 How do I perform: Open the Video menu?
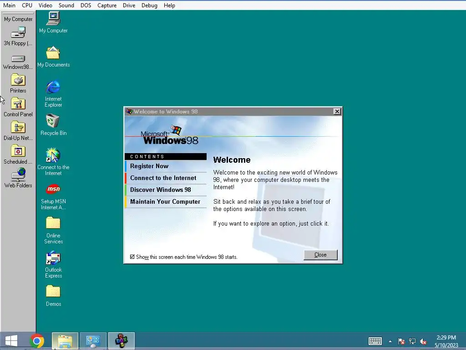[45, 5]
